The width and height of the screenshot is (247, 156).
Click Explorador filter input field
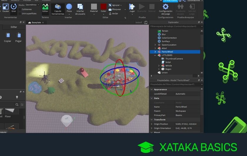point(175,26)
